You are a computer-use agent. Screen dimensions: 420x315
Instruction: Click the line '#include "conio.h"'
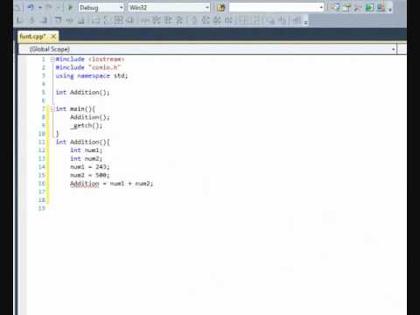(88, 67)
